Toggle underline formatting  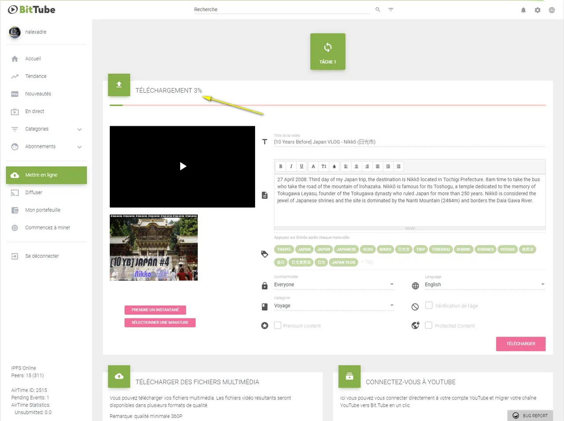301,166
